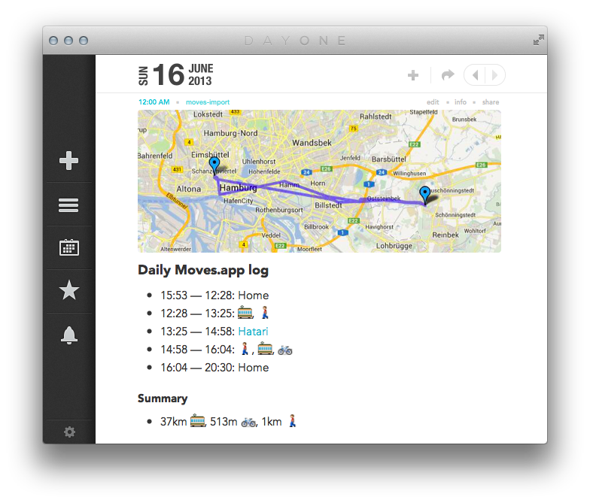Show starred entries via star icon
Screen dimensions: 590x503
click(69, 291)
